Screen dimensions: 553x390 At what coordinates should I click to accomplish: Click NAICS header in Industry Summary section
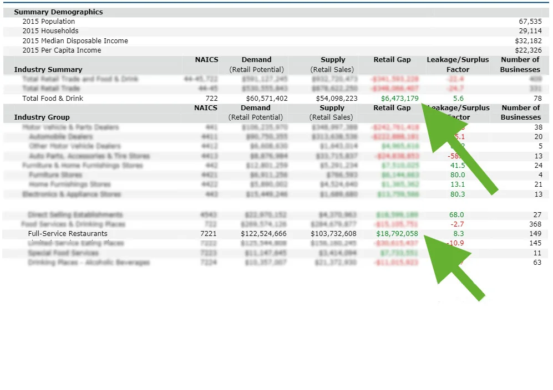click(x=207, y=60)
